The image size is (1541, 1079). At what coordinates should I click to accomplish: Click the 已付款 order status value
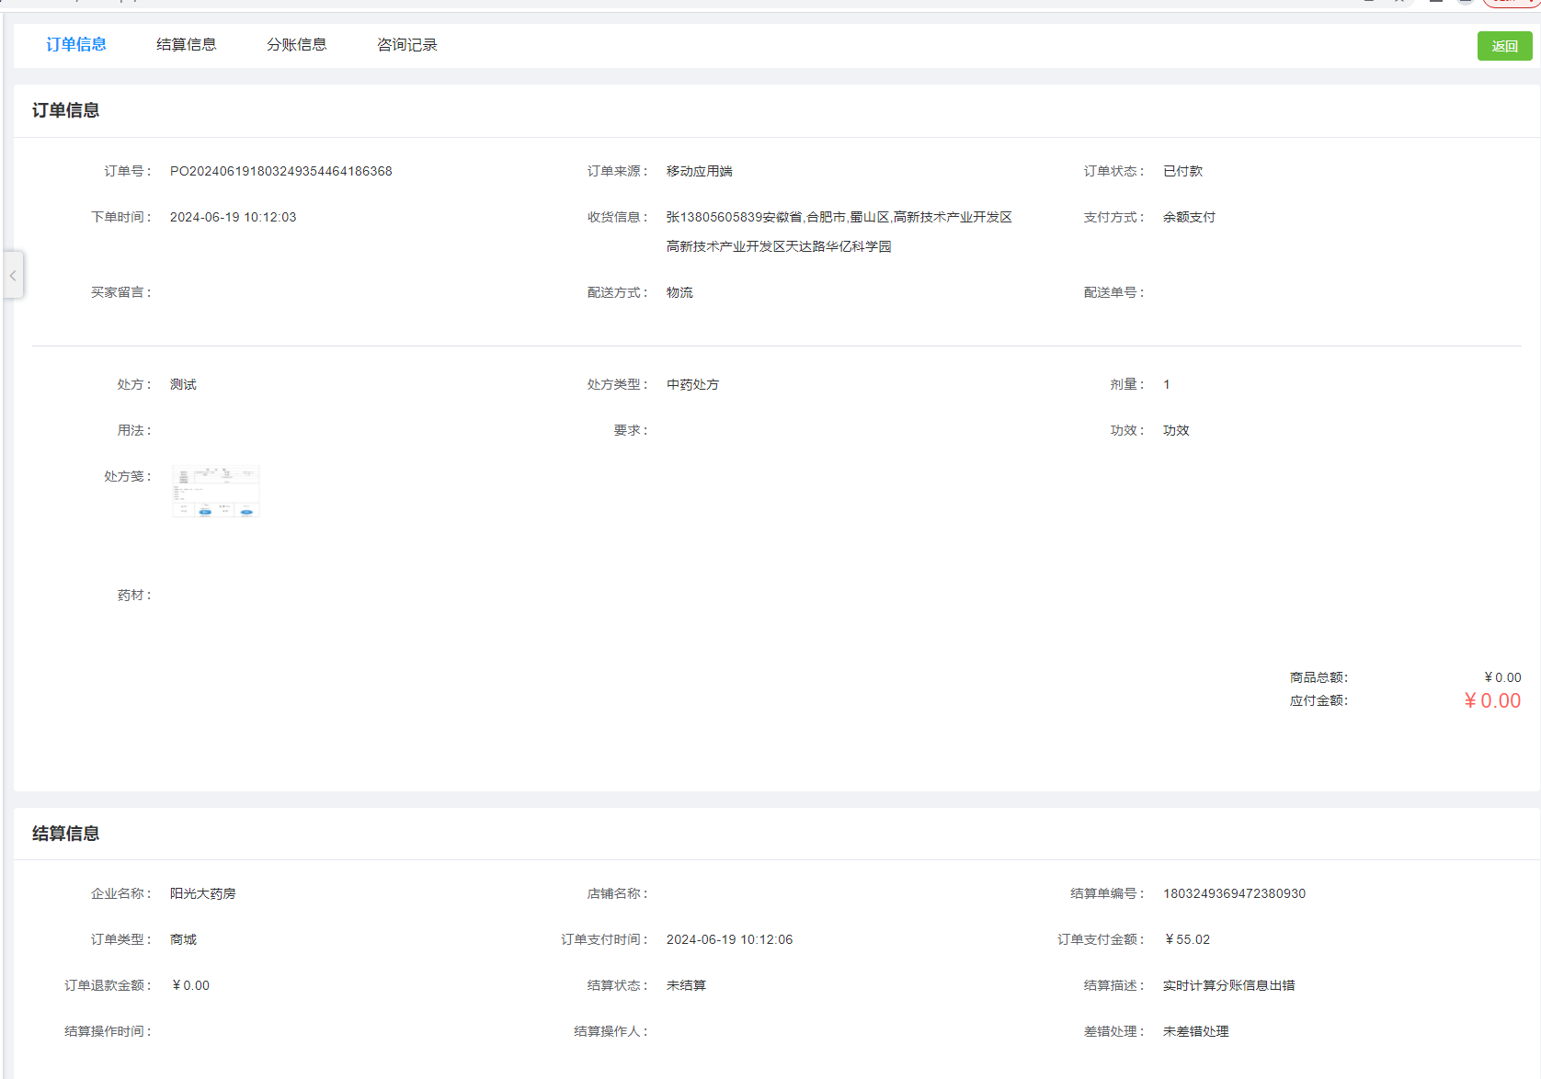pos(1182,171)
